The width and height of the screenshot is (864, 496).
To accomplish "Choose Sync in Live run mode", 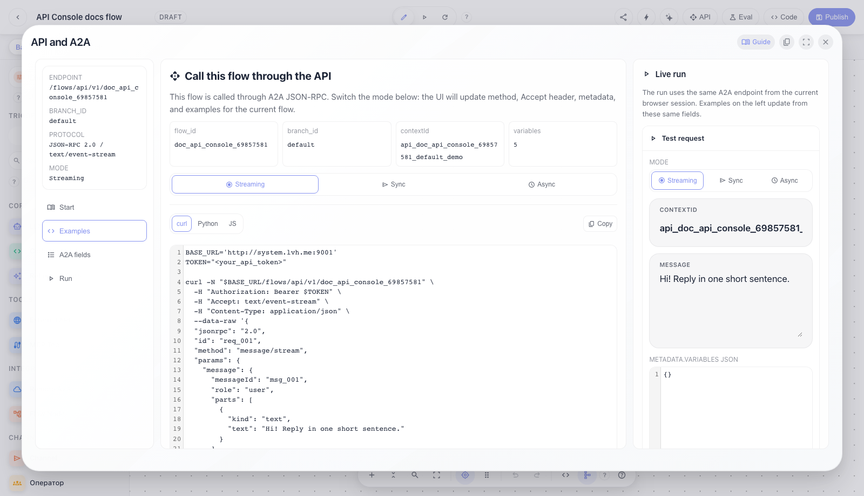I will pos(731,181).
